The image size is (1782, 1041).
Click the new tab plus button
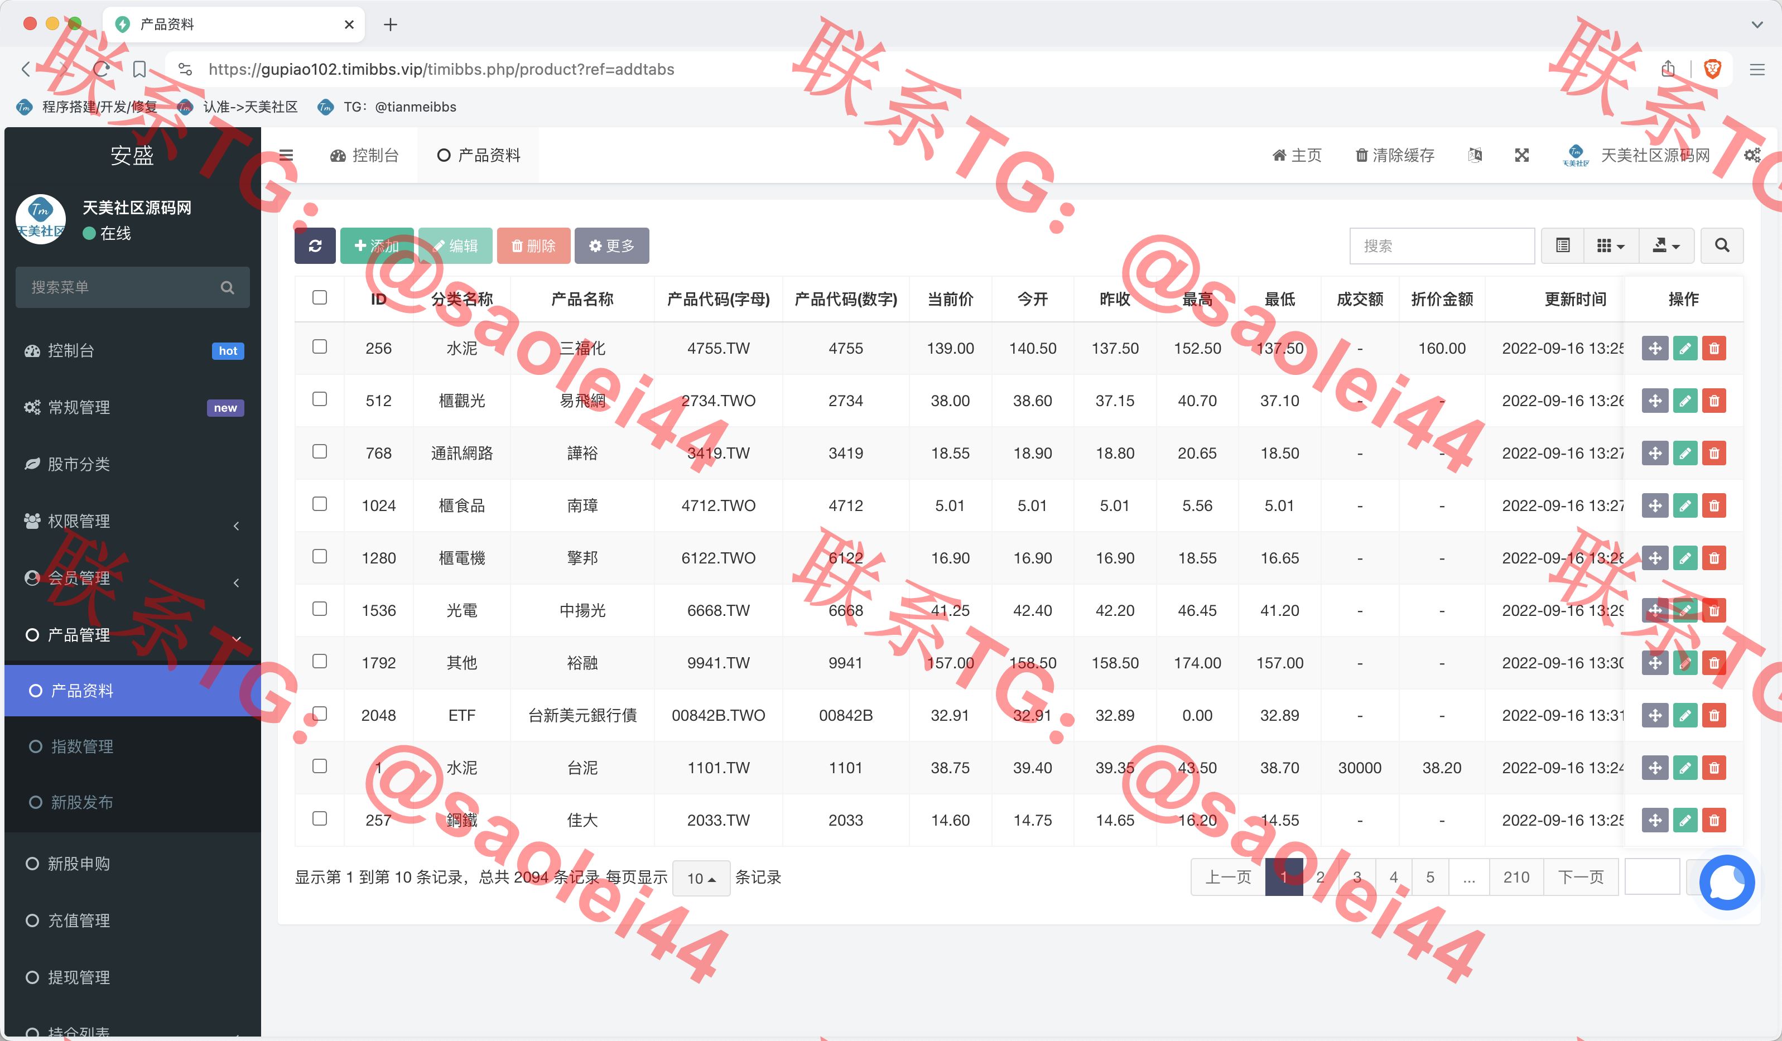391,25
